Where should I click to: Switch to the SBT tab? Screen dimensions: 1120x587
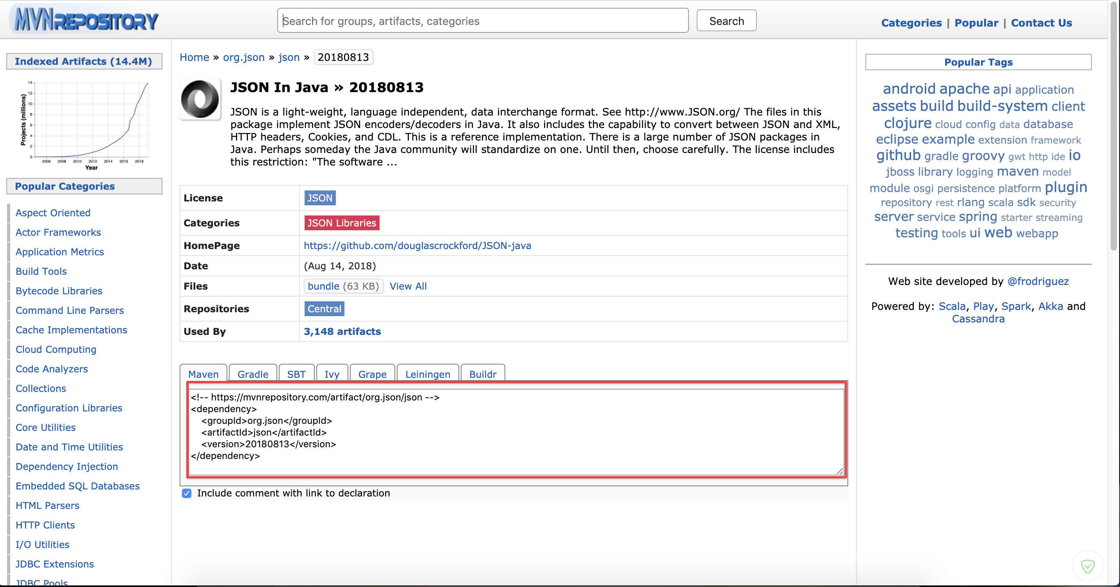click(296, 374)
